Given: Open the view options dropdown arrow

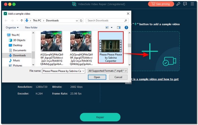Looking at the screenshot, I should point(112,28).
